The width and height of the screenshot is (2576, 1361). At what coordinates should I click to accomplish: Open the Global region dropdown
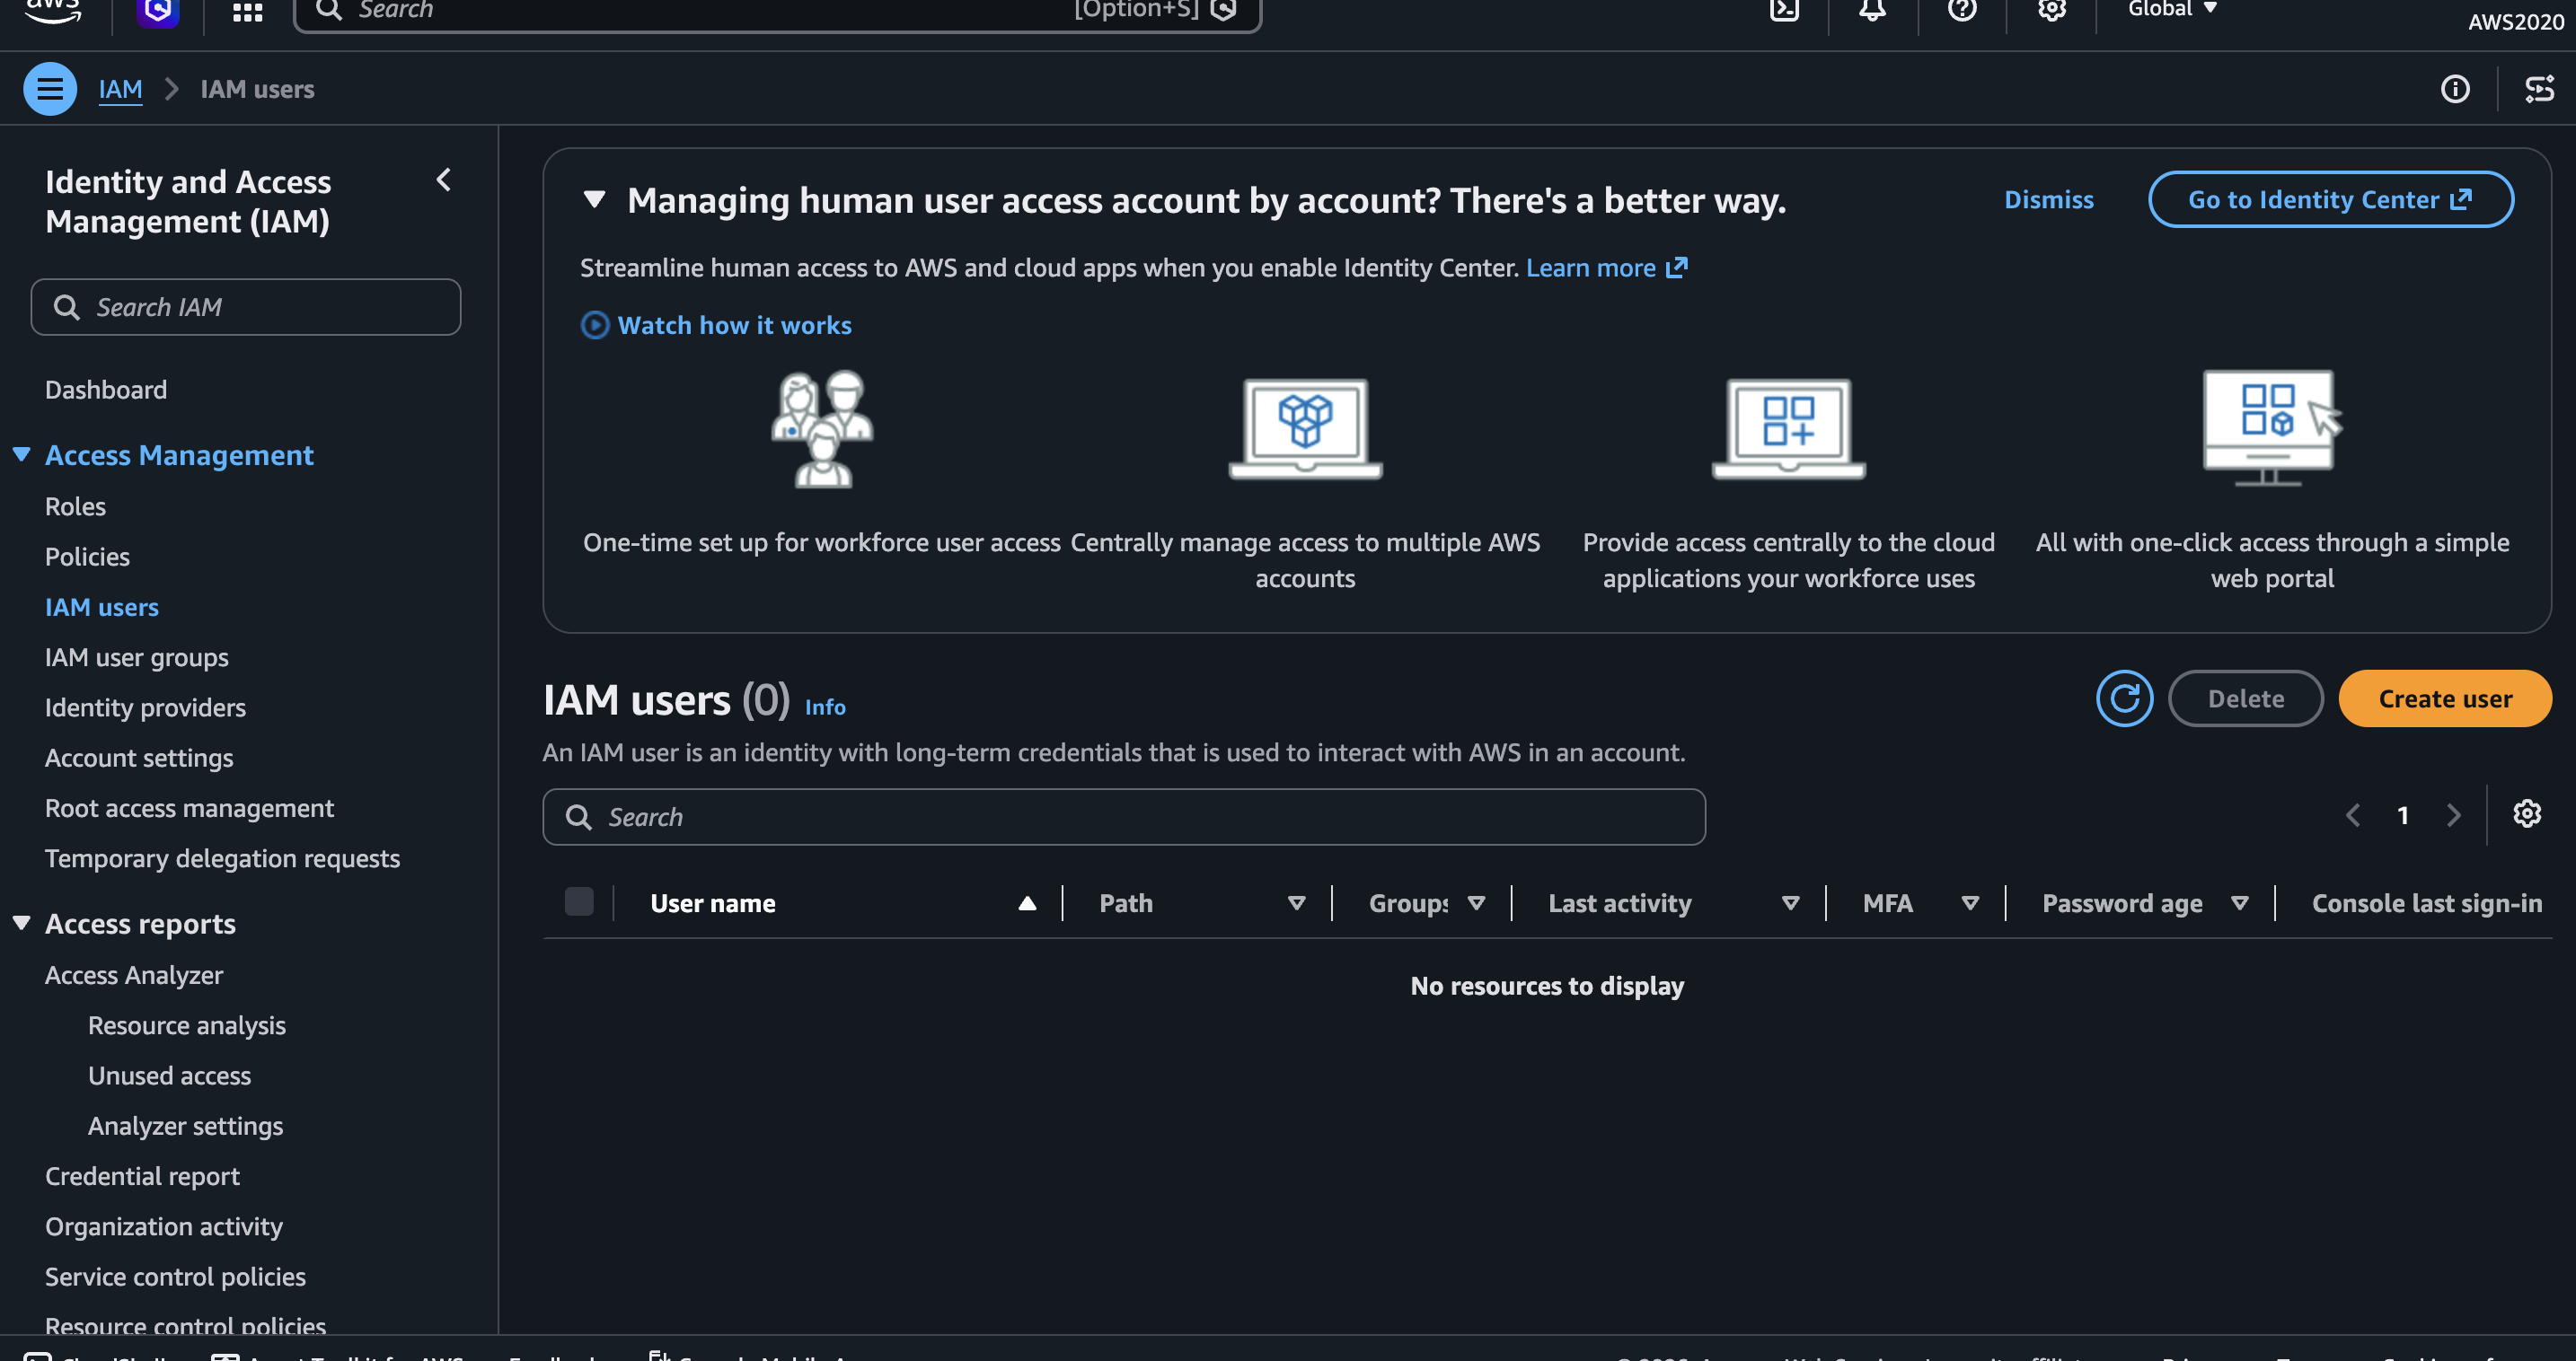tap(2172, 9)
